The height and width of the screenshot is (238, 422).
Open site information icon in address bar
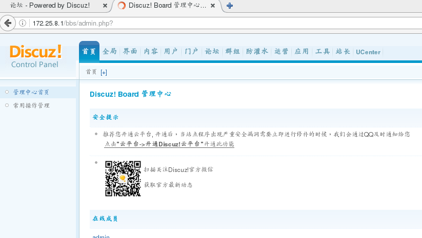point(23,23)
